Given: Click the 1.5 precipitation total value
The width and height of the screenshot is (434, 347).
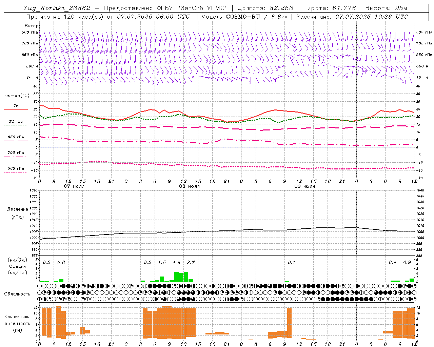Looking at the screenshot, I should (162, 263).
